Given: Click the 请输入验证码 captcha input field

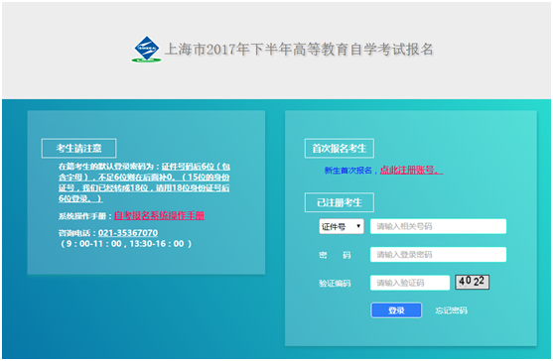Looking at the screenshot, I should point(410,283).
